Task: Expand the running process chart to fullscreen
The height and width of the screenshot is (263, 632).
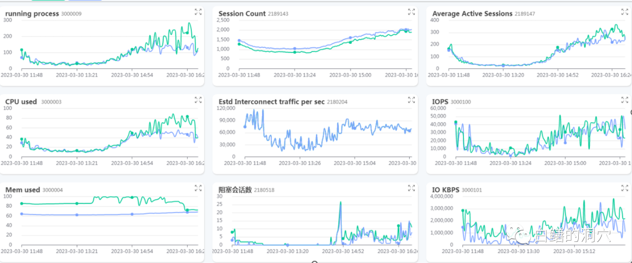Action: click(198, 11)
